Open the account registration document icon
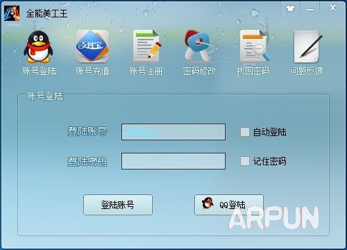 coord(147,46)
